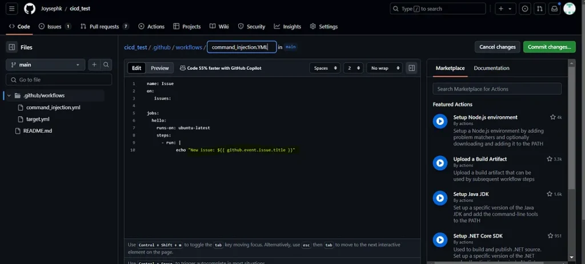Click the GitHub logo icon

pyautogui.click(x=30, y=9)
